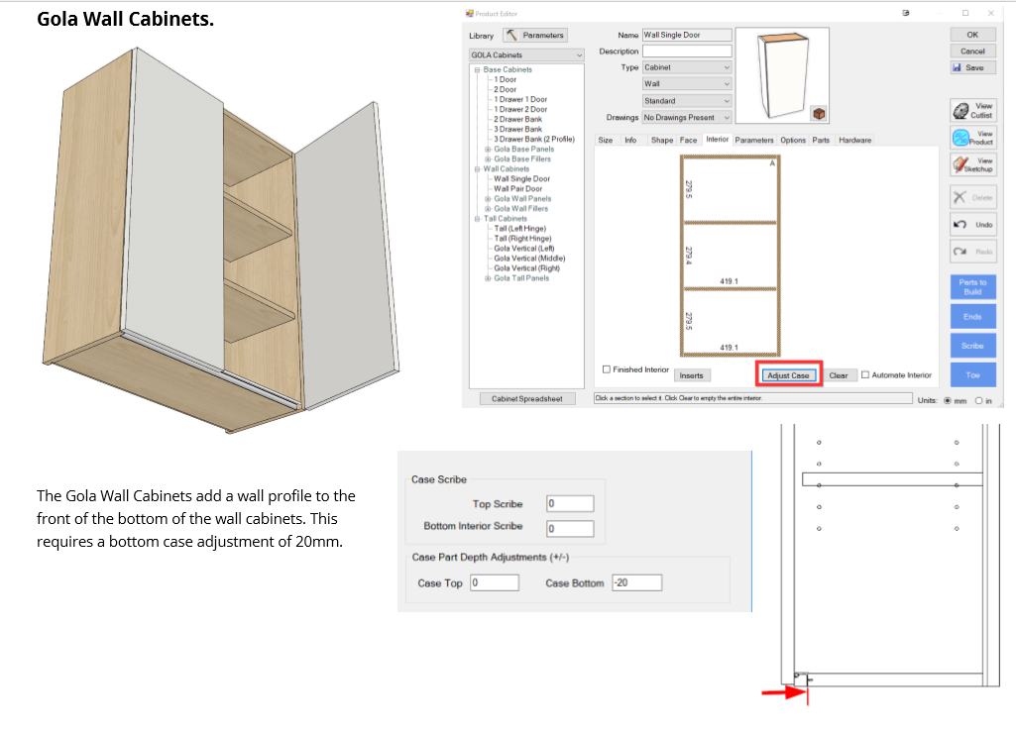Open the Cabinet Spreadsheet
Viewport: 1016px width, 733px height.
pos(526,399)
